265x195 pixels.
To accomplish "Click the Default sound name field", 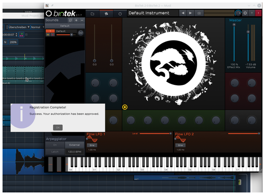I will click(66, 31).
